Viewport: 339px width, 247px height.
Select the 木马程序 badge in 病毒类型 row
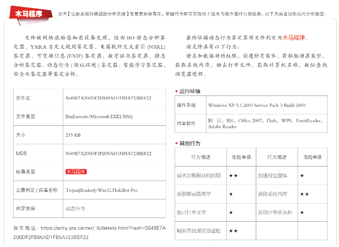click(x=76, y=172)
